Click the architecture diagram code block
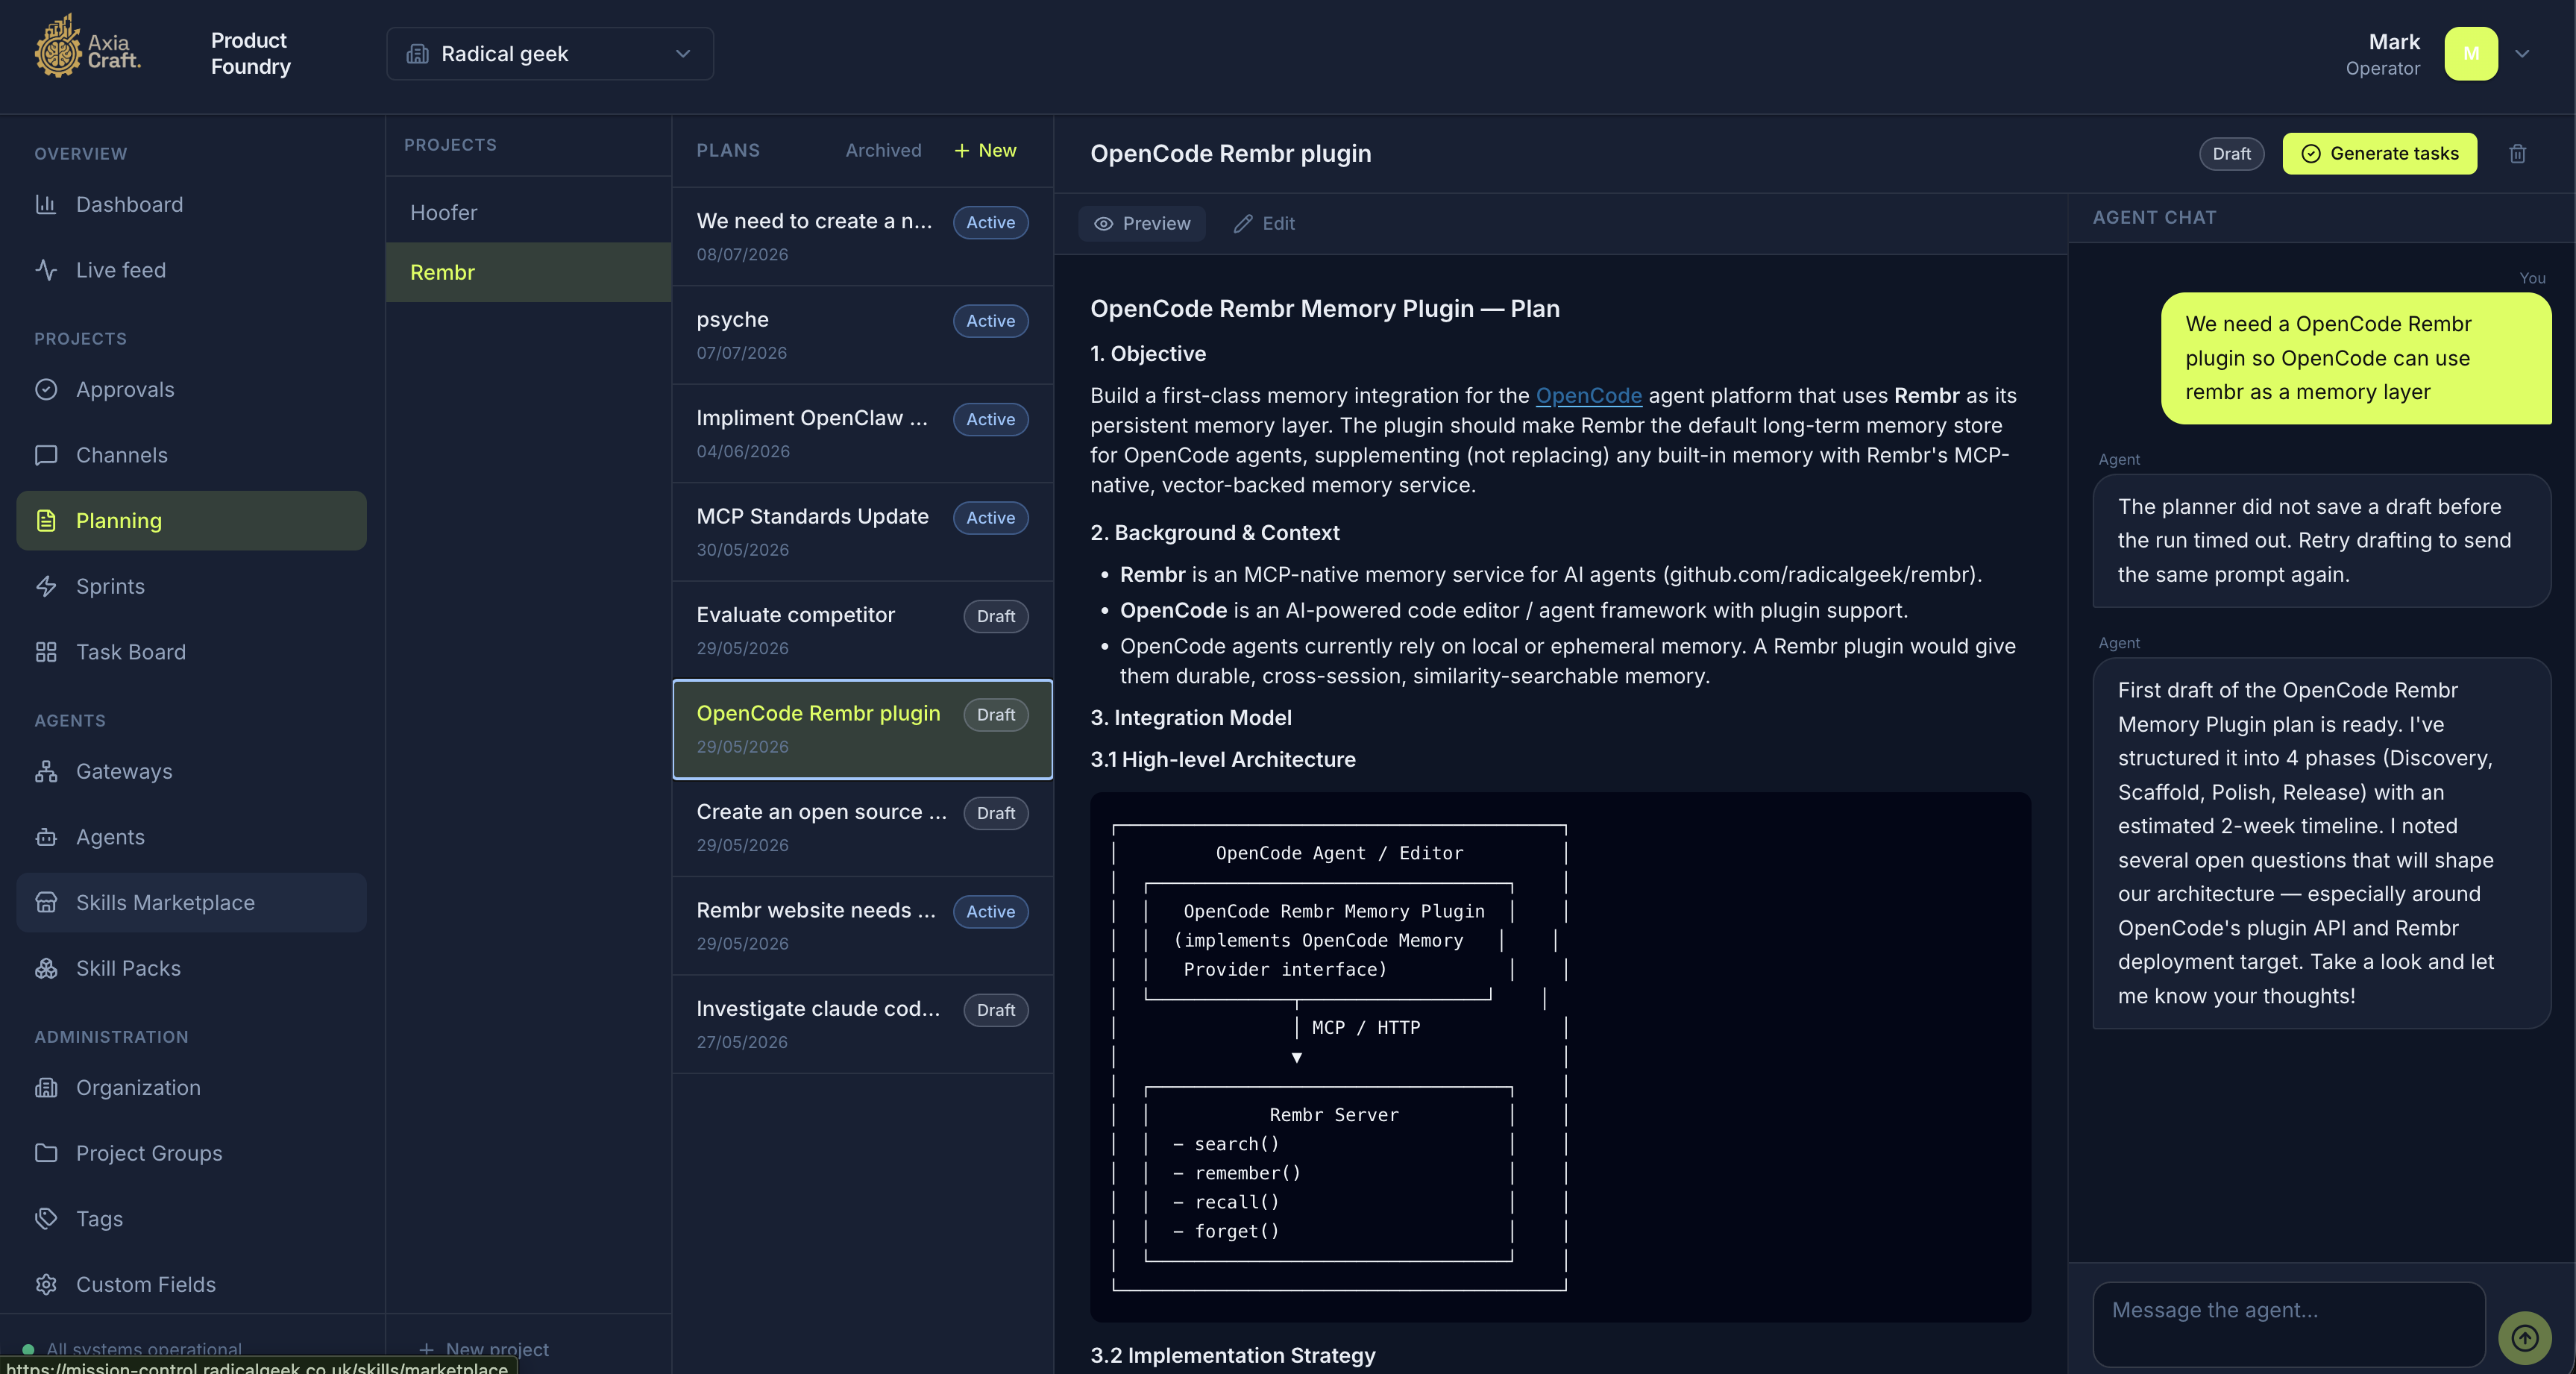Image resolution: width=2576 pixels, height=1374 pixels. pyautogui.click(x=1560, y=1057)
